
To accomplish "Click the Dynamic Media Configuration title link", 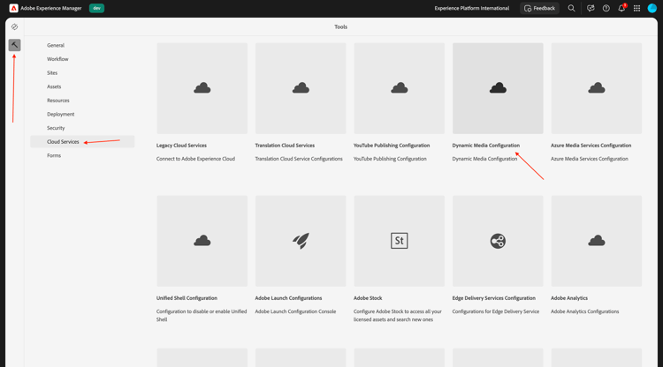I will pyautogui.click(x=486, y=146).
